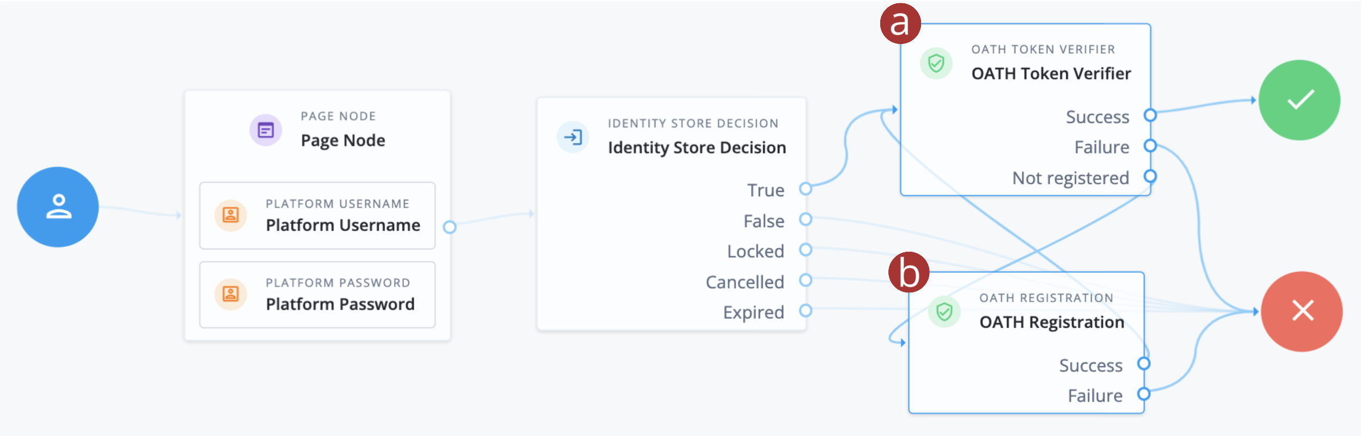Click the OATH Token Verifier shield icon

click(934, 63)
